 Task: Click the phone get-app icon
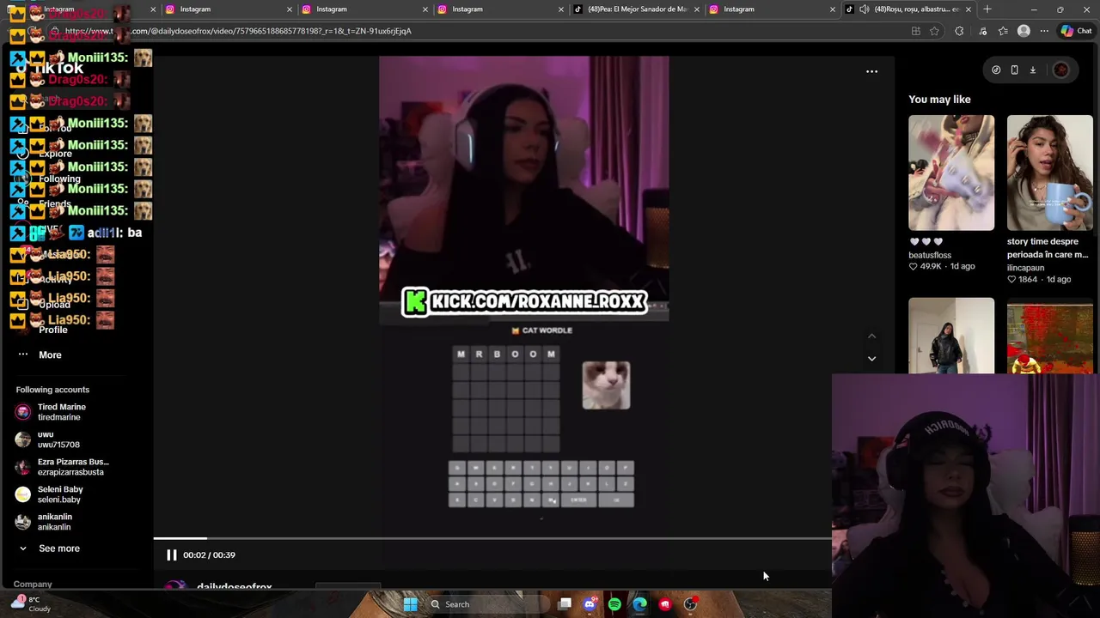coord(1014,70)
